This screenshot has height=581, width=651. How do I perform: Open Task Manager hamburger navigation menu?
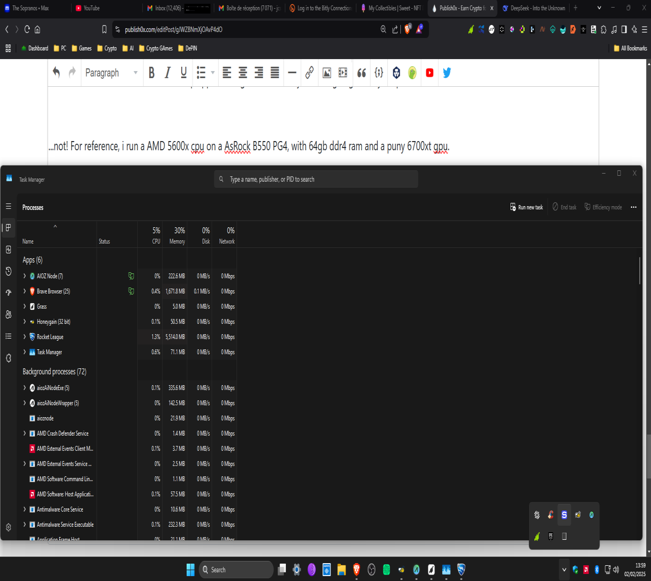[8, 206]
